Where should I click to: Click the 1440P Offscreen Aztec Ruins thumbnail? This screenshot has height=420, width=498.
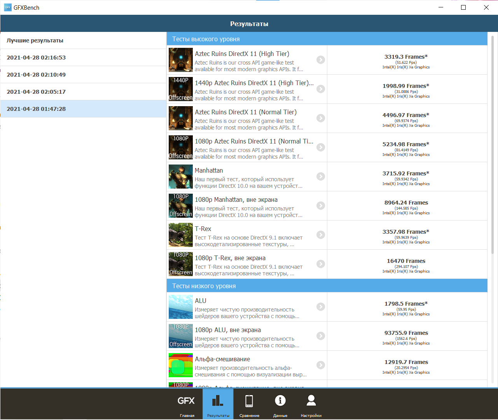[181, 89]
